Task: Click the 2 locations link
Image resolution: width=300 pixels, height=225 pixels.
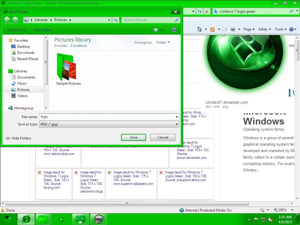Action: tap(79, 46)
